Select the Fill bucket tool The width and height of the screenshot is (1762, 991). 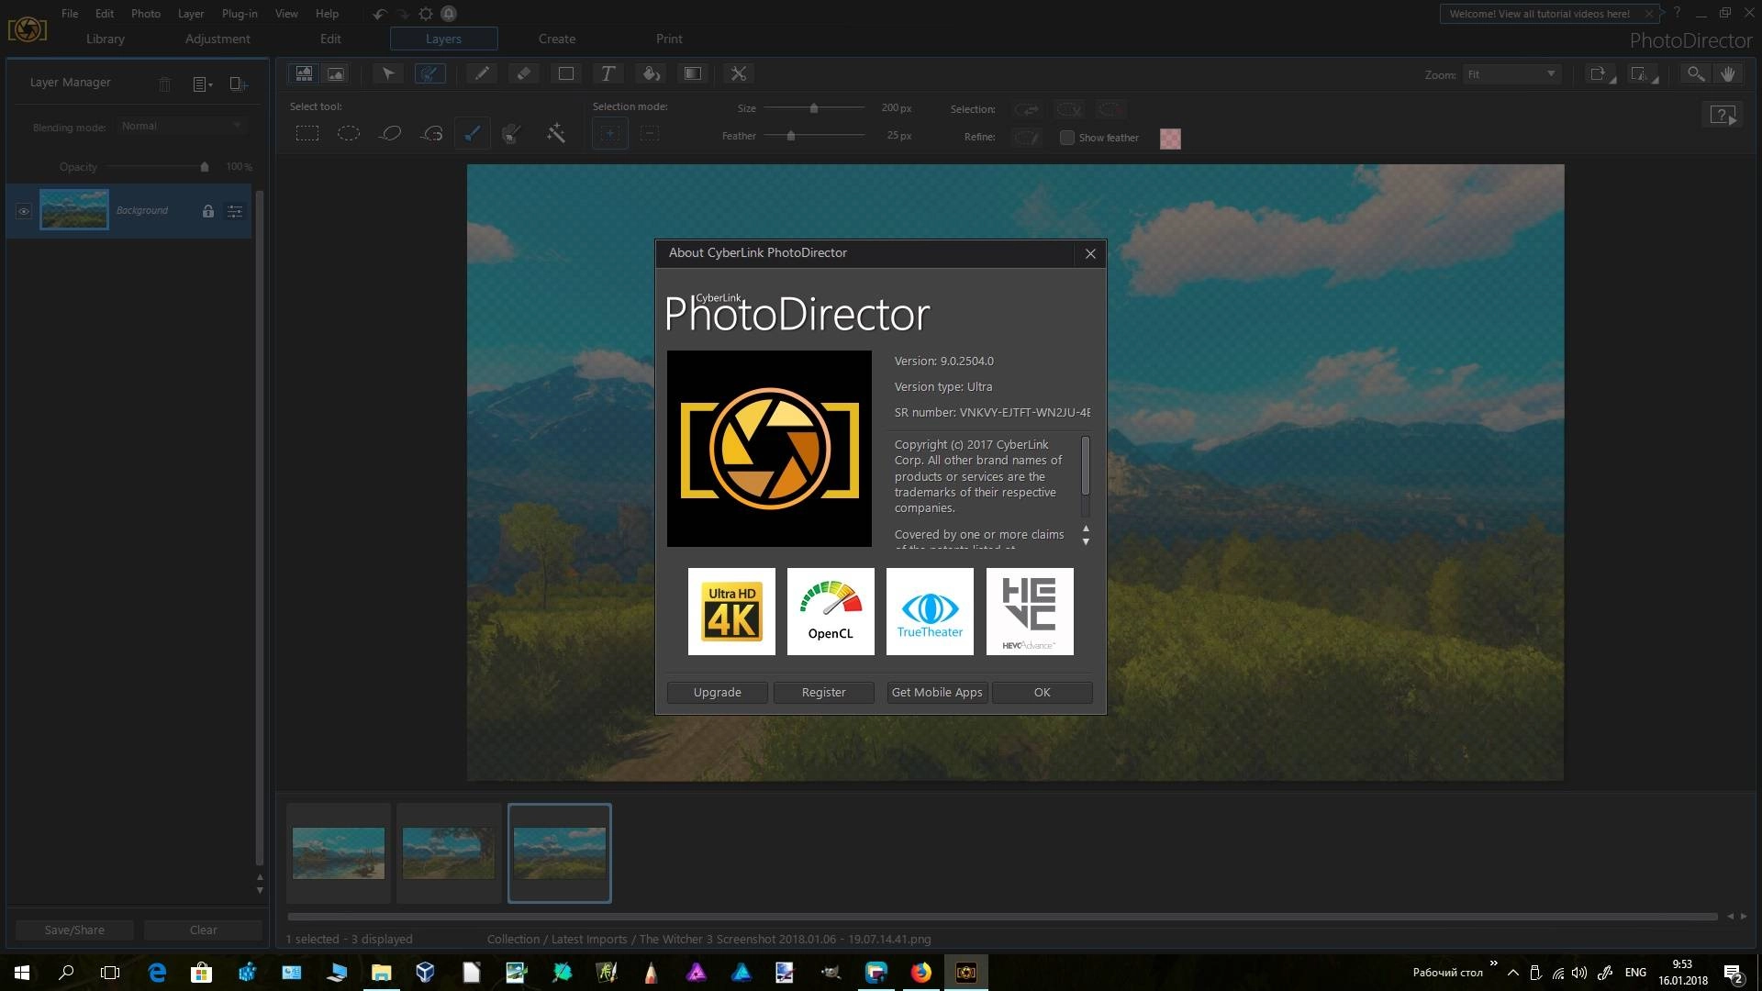(651, 73)
